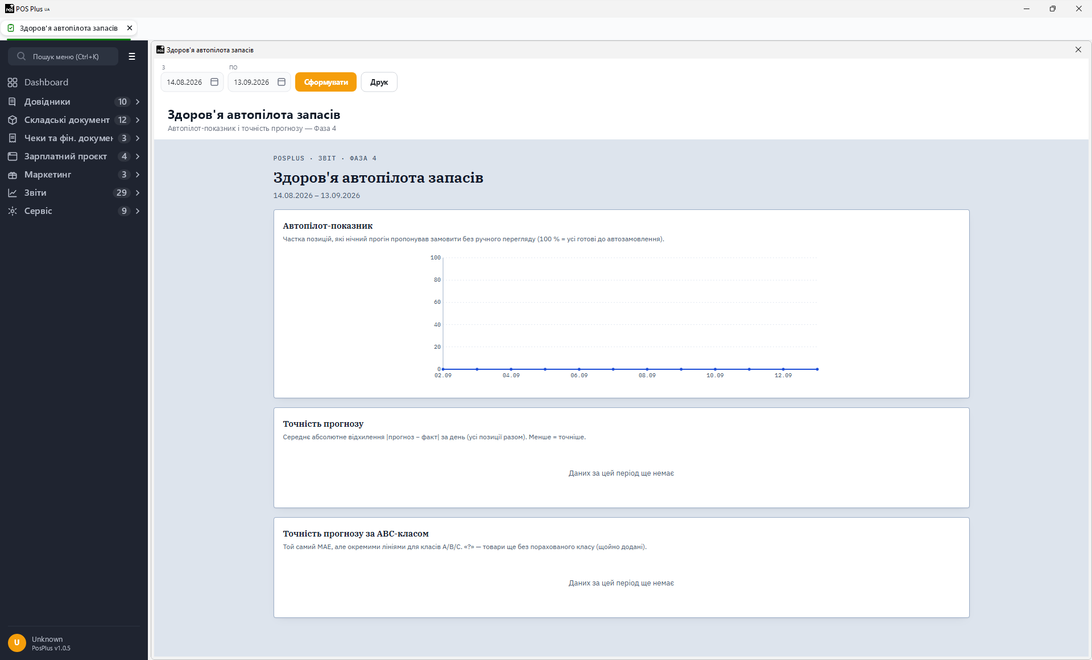Open the Сервіс menu label
The height and width of the screenshot is (660, 1092).
(38, 211)
